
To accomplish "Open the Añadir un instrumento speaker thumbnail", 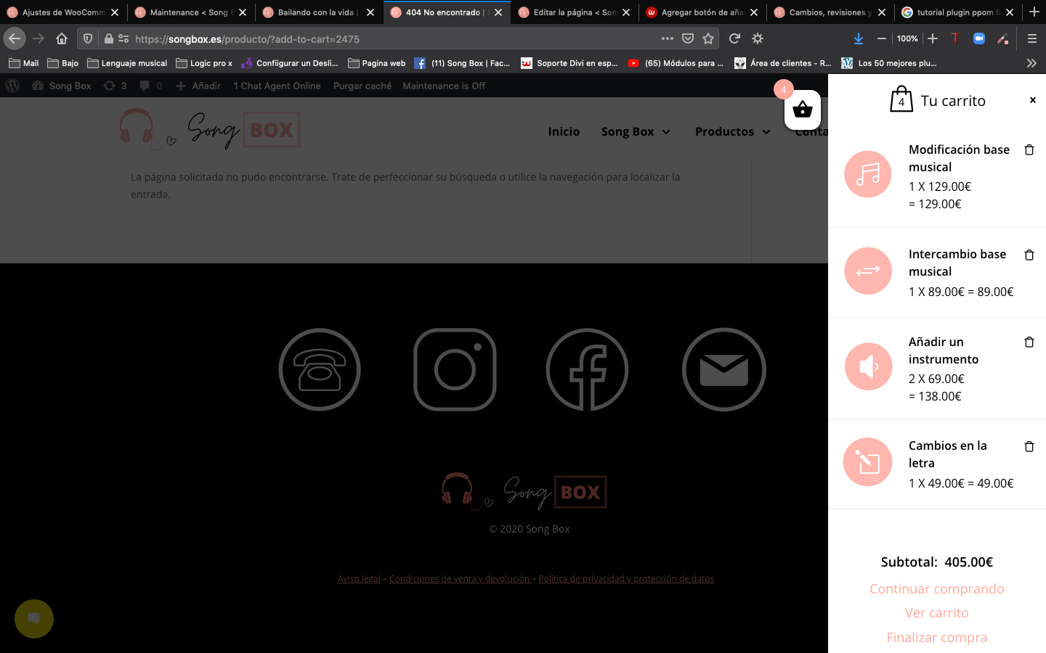I will [868, 366].
